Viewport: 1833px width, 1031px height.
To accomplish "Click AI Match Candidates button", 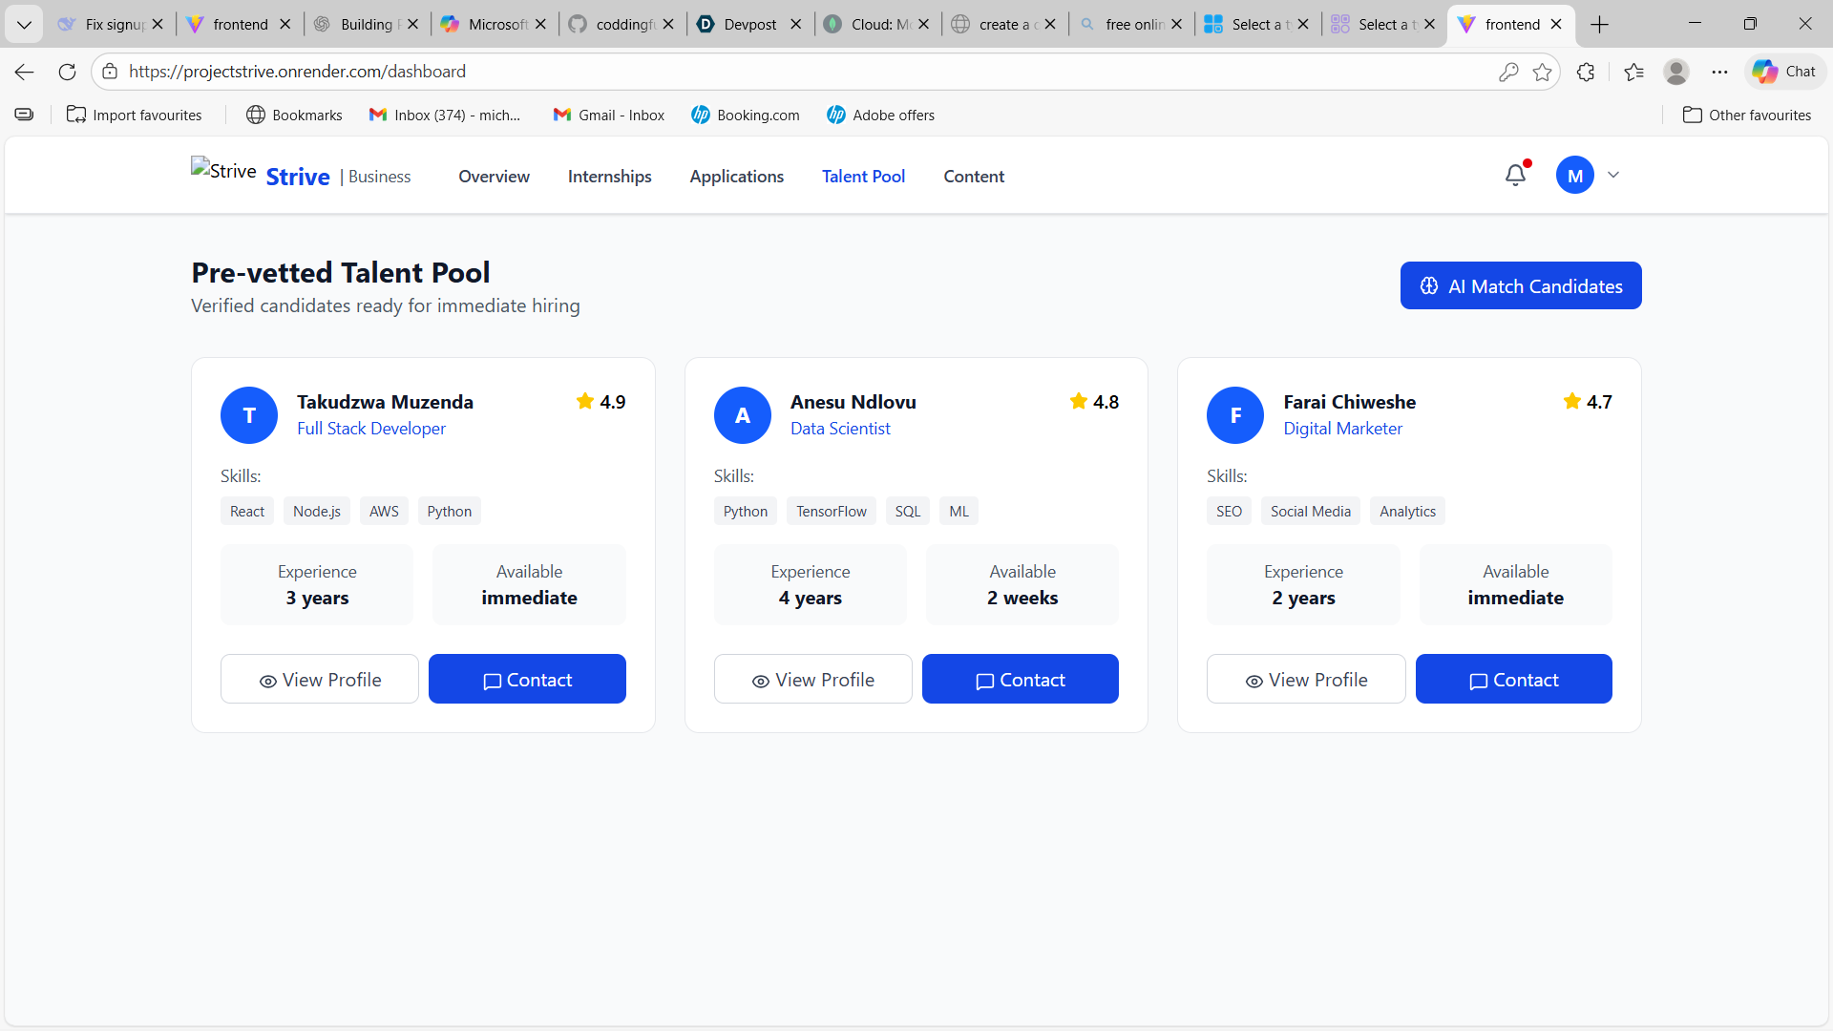I will (x=1520, y=285).
